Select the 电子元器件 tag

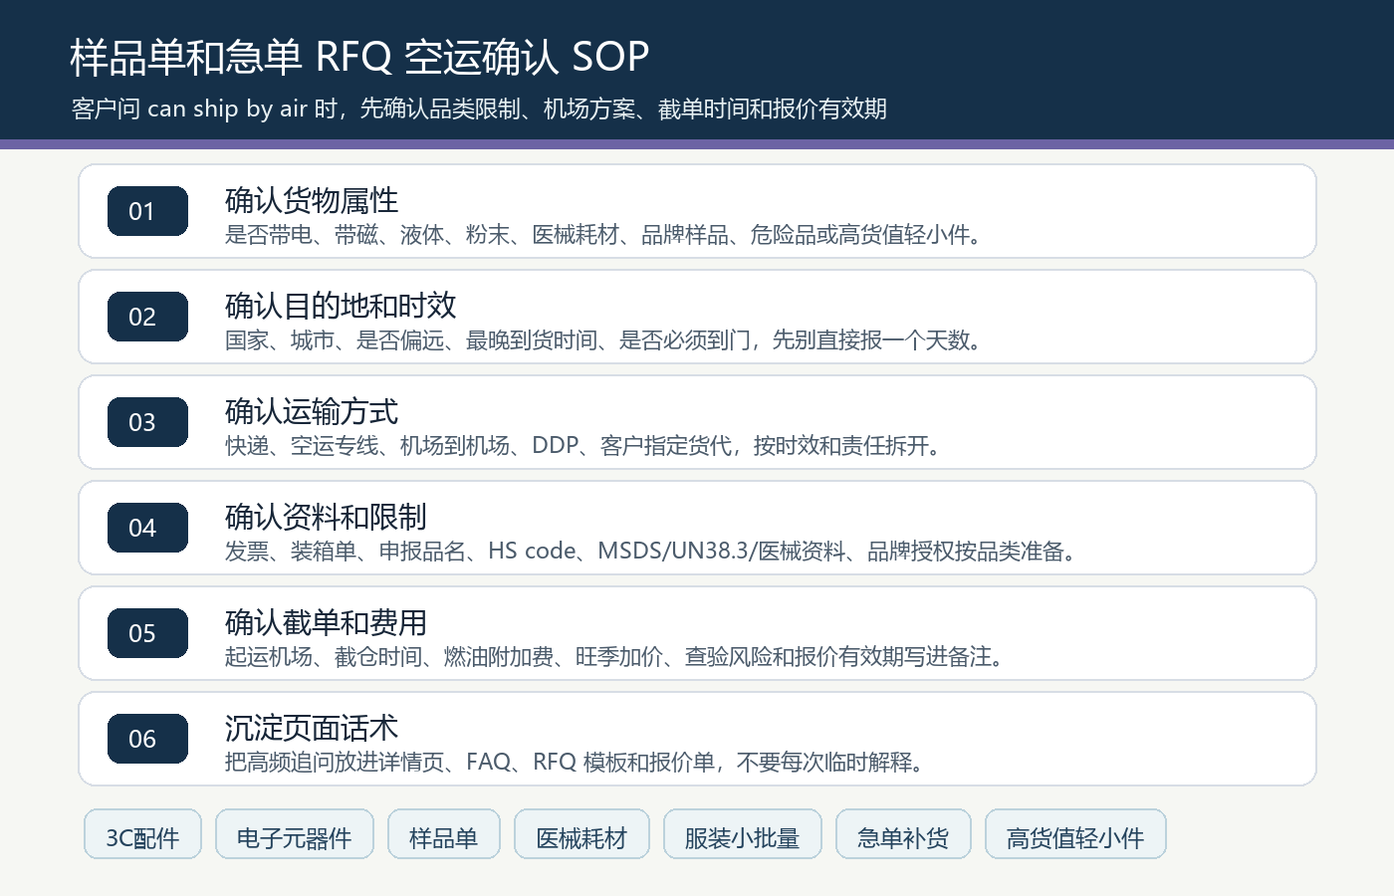tap(295, 834)
